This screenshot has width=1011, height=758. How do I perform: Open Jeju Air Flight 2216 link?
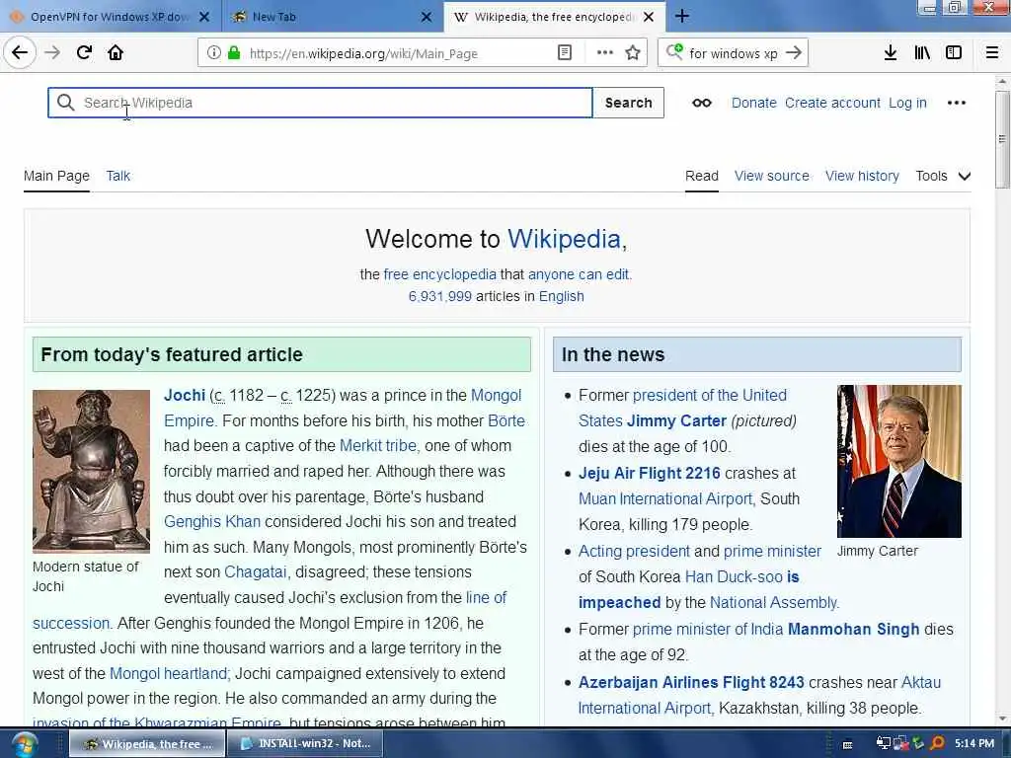[650, 473]
